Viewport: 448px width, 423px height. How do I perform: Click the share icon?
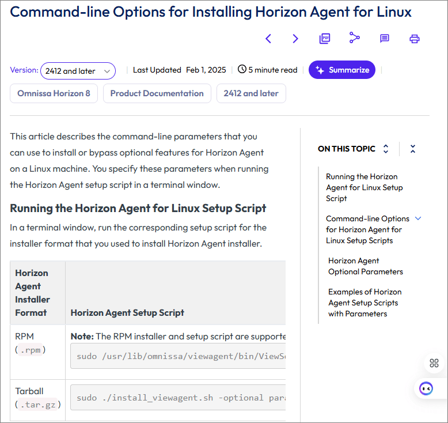(x=355, y=38)
